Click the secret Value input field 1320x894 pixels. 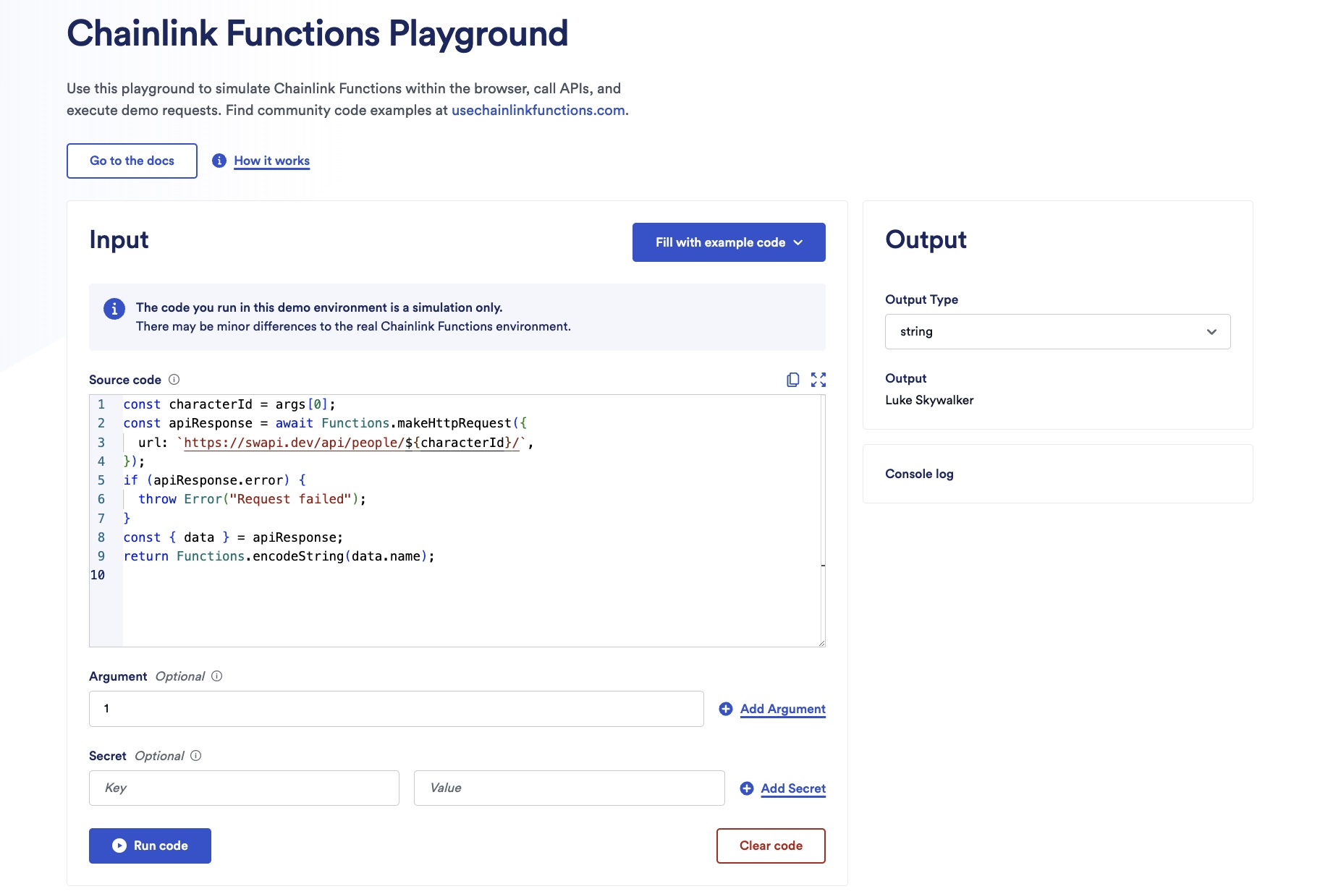click(x=569, y=788)
